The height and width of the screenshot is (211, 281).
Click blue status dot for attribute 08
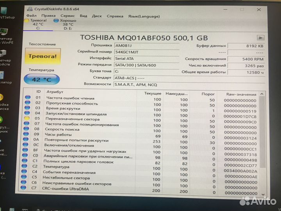coord(26,129)
